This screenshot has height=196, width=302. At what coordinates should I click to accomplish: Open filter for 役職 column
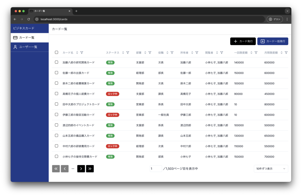(x=172, y=53)
